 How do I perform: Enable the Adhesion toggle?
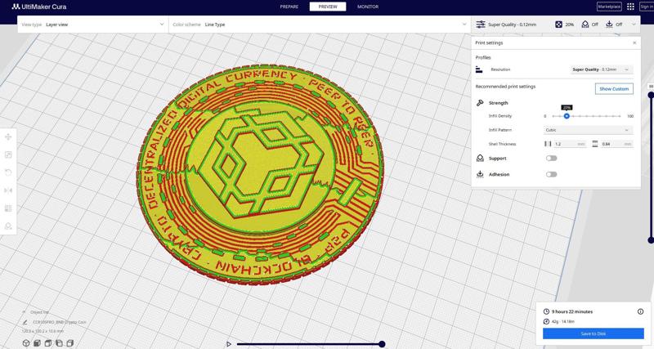551,174
